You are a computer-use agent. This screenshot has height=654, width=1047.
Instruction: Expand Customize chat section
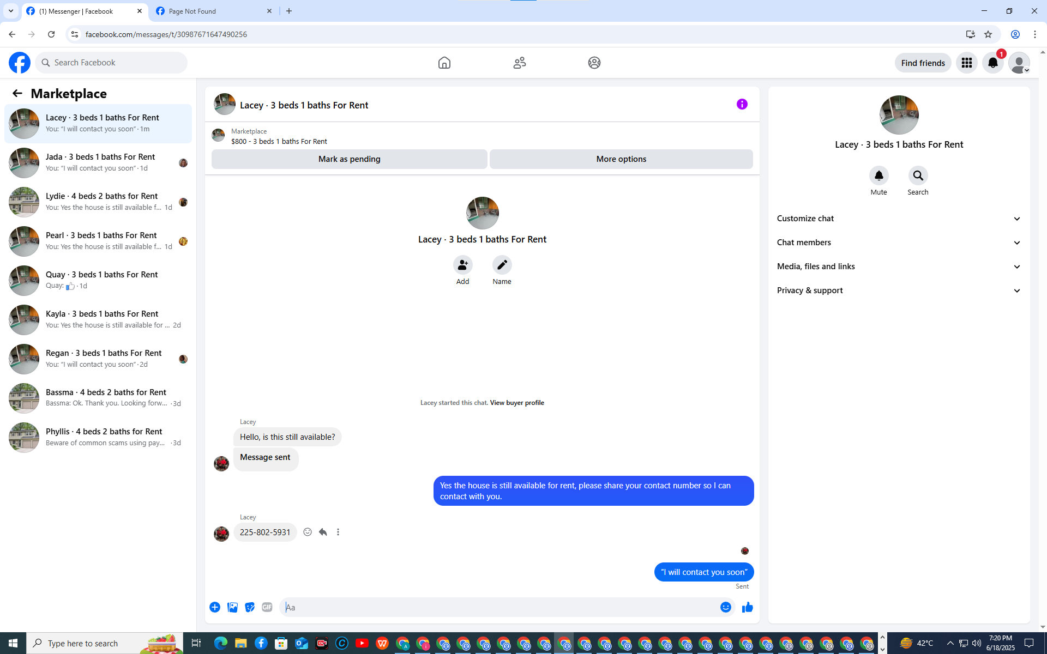899,219
